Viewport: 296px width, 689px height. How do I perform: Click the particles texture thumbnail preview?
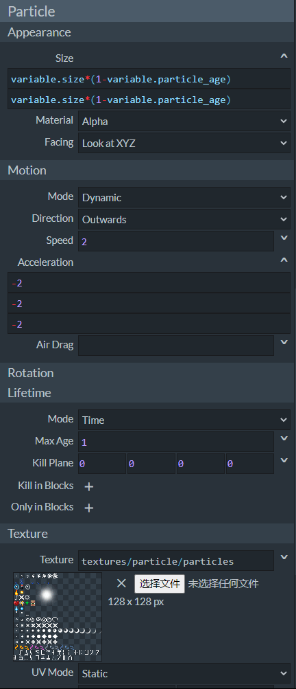pyautogui.click(x=58, y=616)
